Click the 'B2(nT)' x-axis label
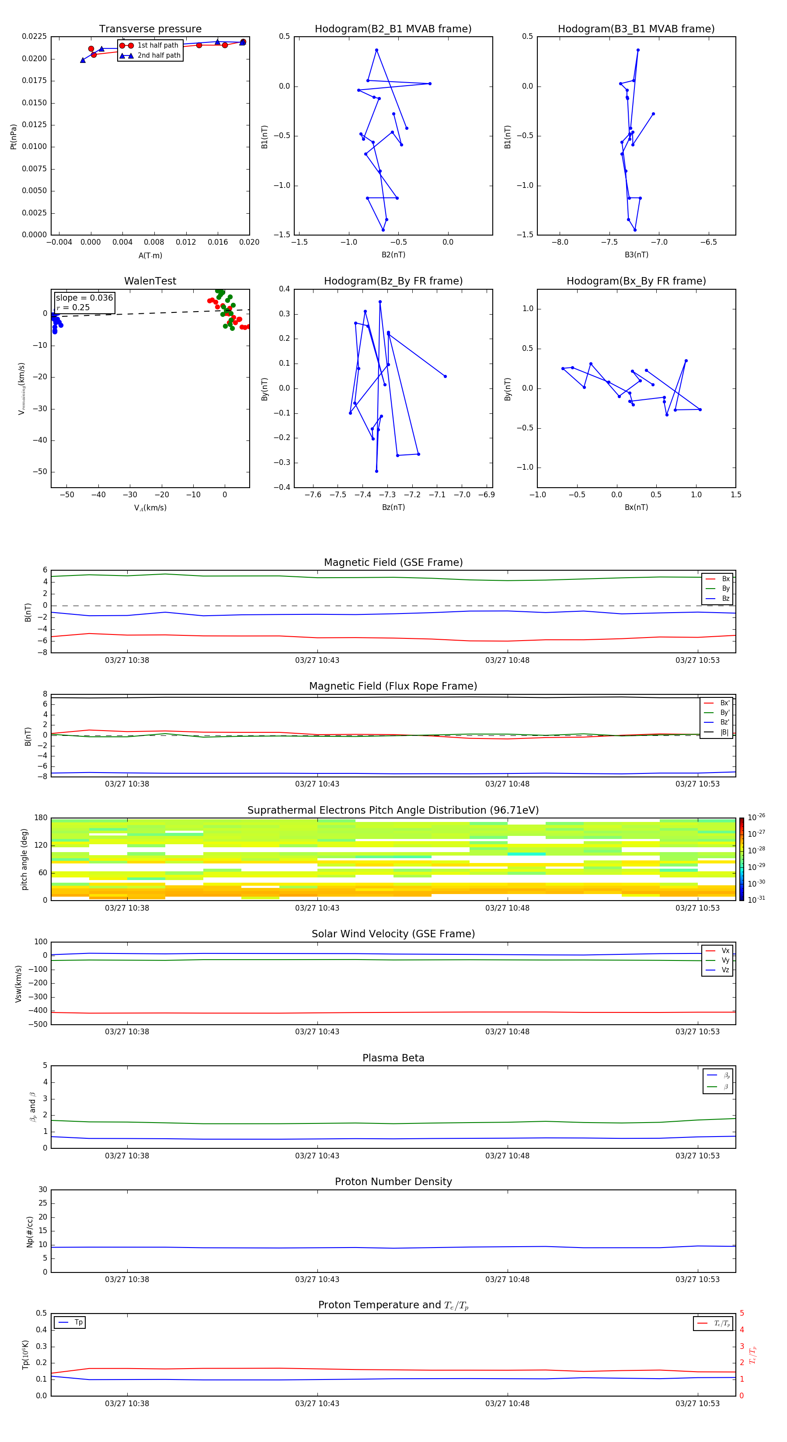This screenshot has width=787, height=1442. (393, 255)
